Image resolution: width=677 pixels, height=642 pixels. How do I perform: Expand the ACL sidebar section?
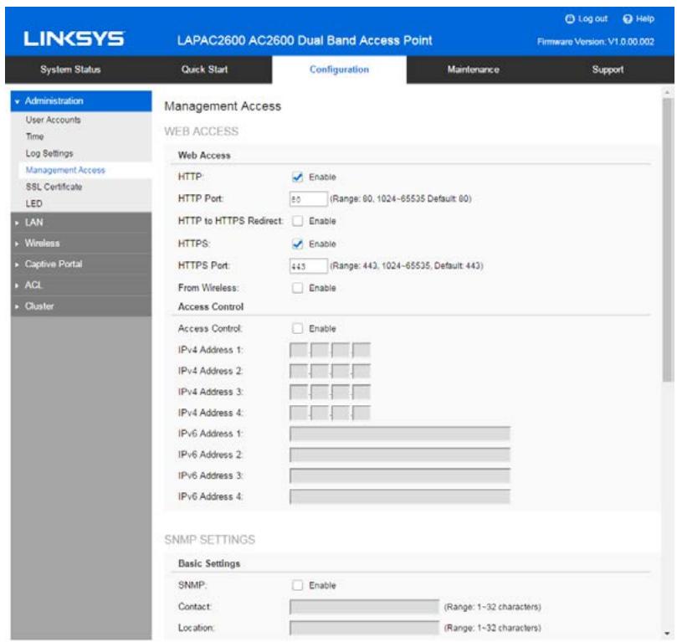point(81,285)
